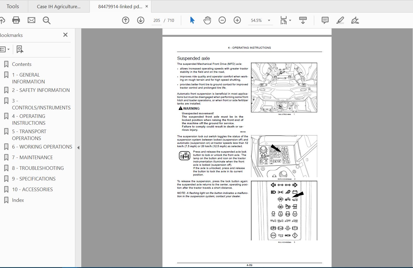Activate the hand pan tool
The height and width of the screenshot is (268, 413).
point(207,20)
